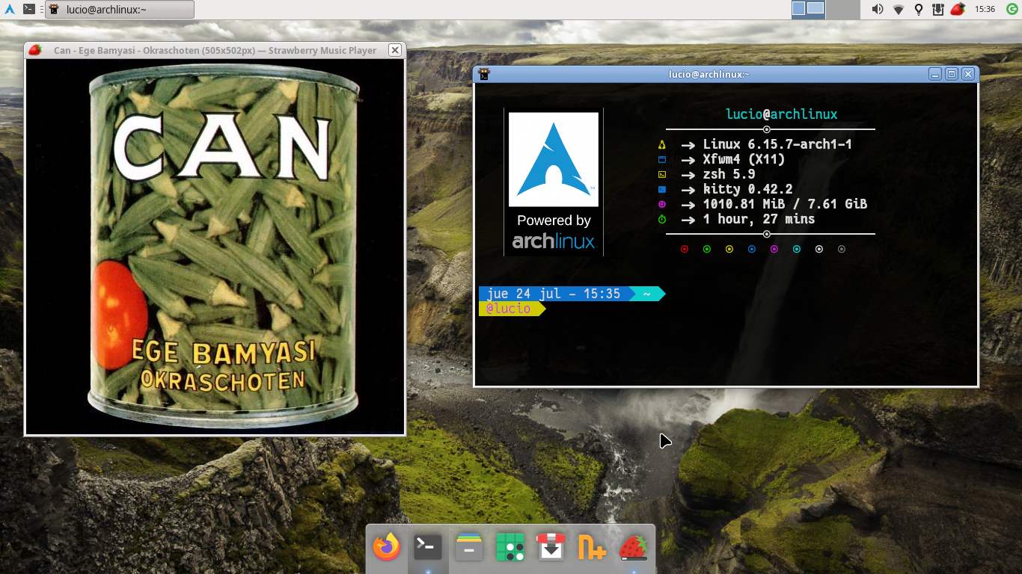Launch Firefox from the dock
This screenshot has width=1022, height=574.
tap(387, 547)
